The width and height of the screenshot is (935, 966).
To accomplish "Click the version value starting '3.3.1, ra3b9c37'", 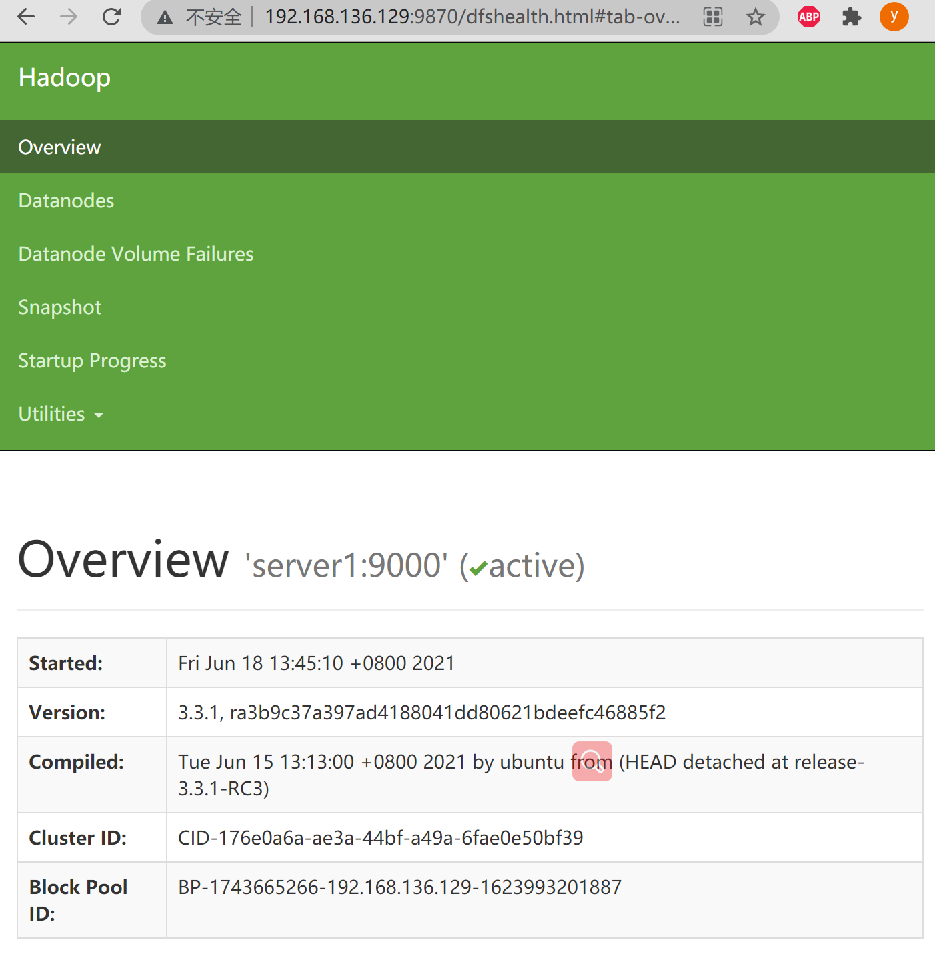I will (422, 713).
